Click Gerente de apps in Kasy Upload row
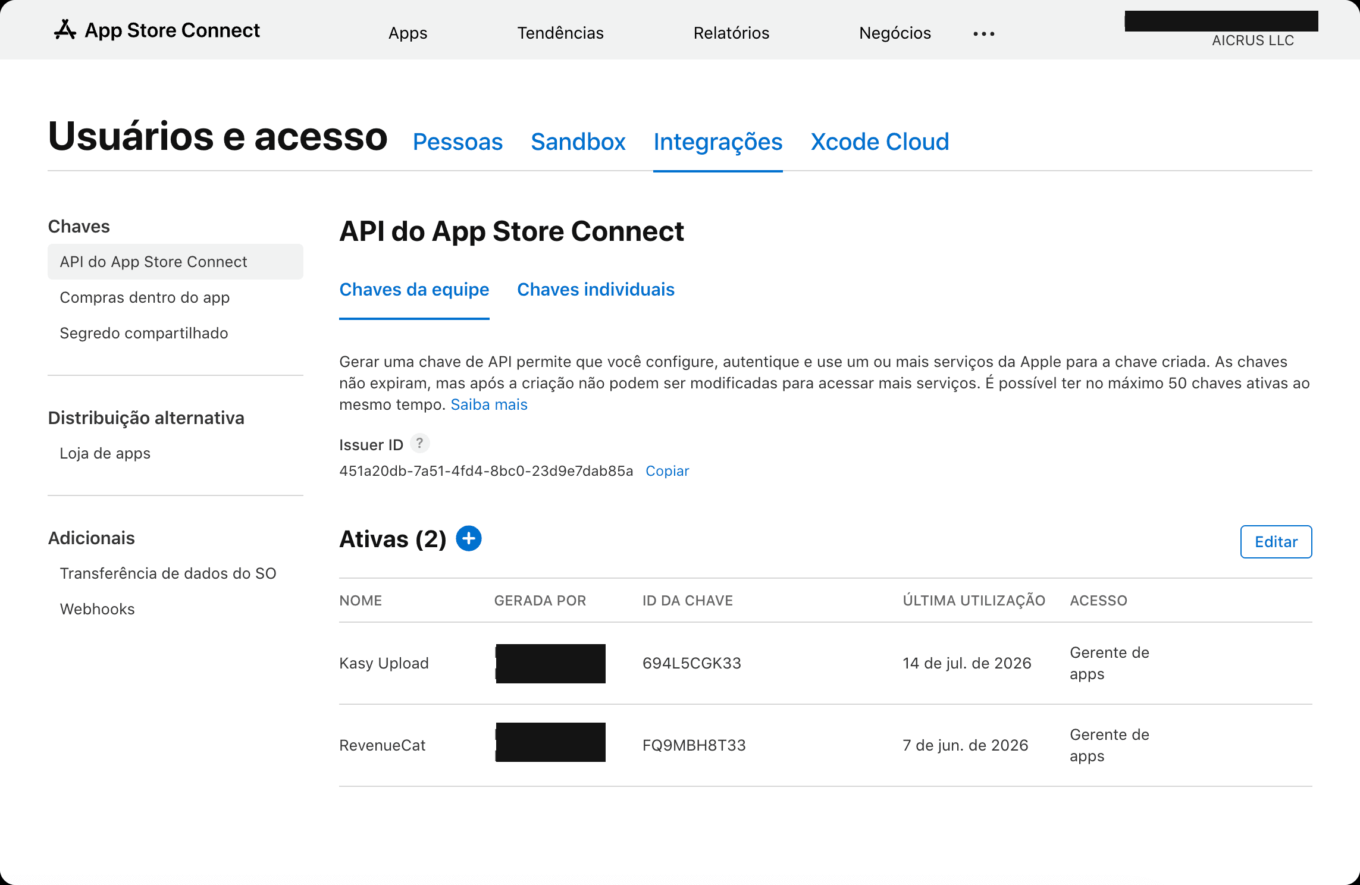This screenshot has width=1360, height=885. [x=1109, y=663]
